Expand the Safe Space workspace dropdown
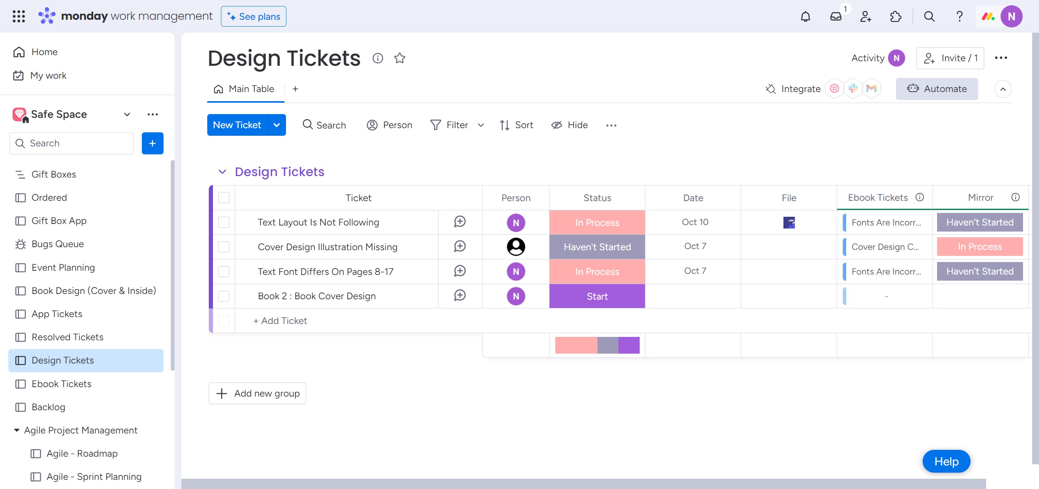1039x489 pixels. 127,114
